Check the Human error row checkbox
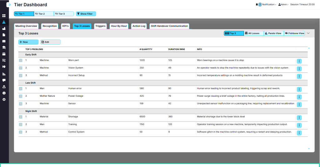This screenshot has width=320, height=167. click(x=21, y=89)
